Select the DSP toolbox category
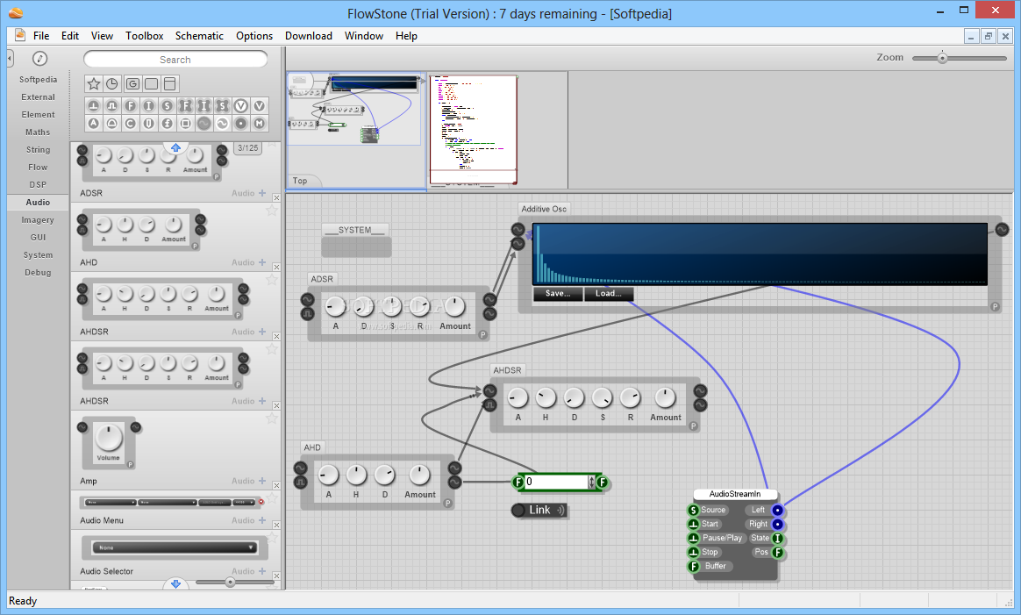The image size is (1021, 615). pyautogui.click(x=38, y=184)
